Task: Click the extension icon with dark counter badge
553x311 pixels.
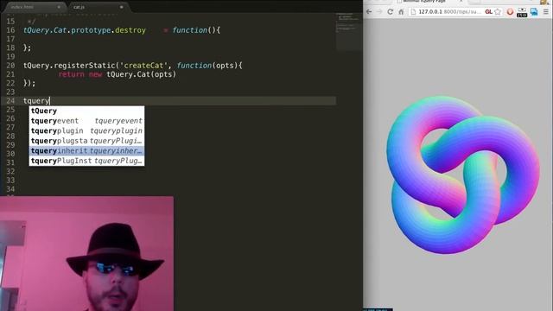Action: click(x=522, y=12)
